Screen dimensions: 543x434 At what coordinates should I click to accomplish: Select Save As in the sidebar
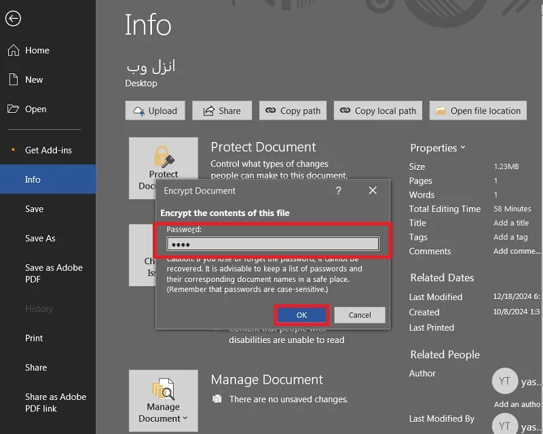point(40,238)
